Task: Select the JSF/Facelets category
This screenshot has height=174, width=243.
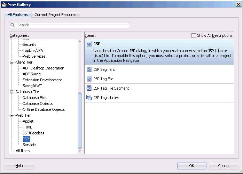Action: point(33,133)
